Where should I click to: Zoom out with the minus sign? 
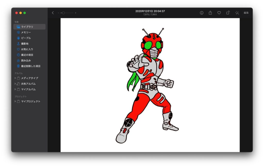coord(58,13)
